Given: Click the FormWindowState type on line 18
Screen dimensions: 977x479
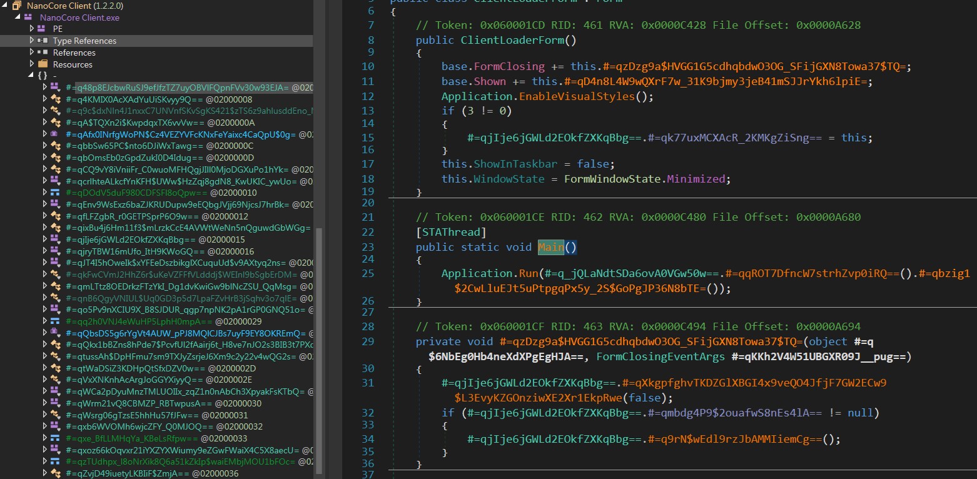Looking at the screenshot, I should pyautogui.click(x=613, y=179).
